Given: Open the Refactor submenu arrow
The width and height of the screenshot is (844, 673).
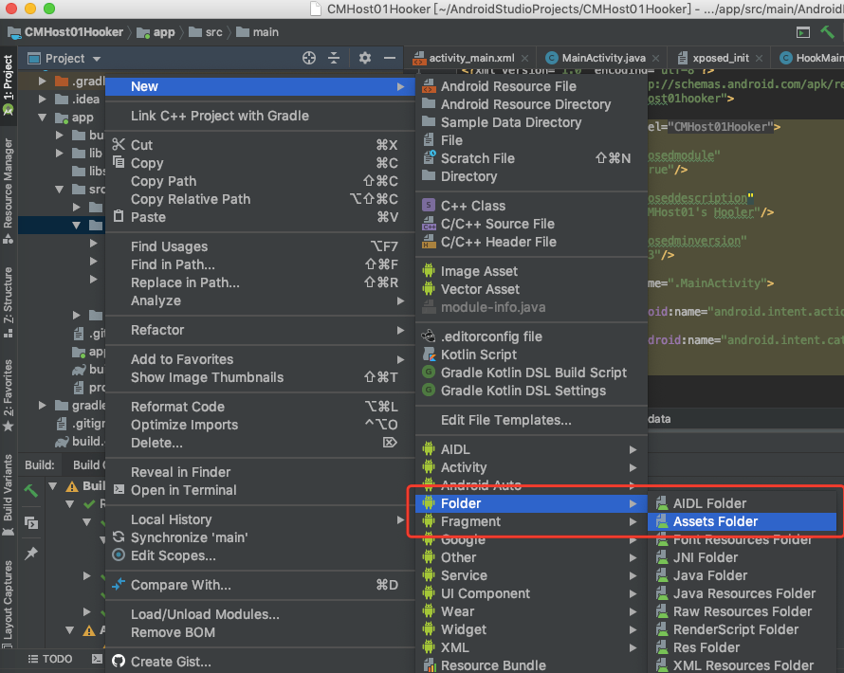Looking at the screenshot, I should [x=400, y=330].
